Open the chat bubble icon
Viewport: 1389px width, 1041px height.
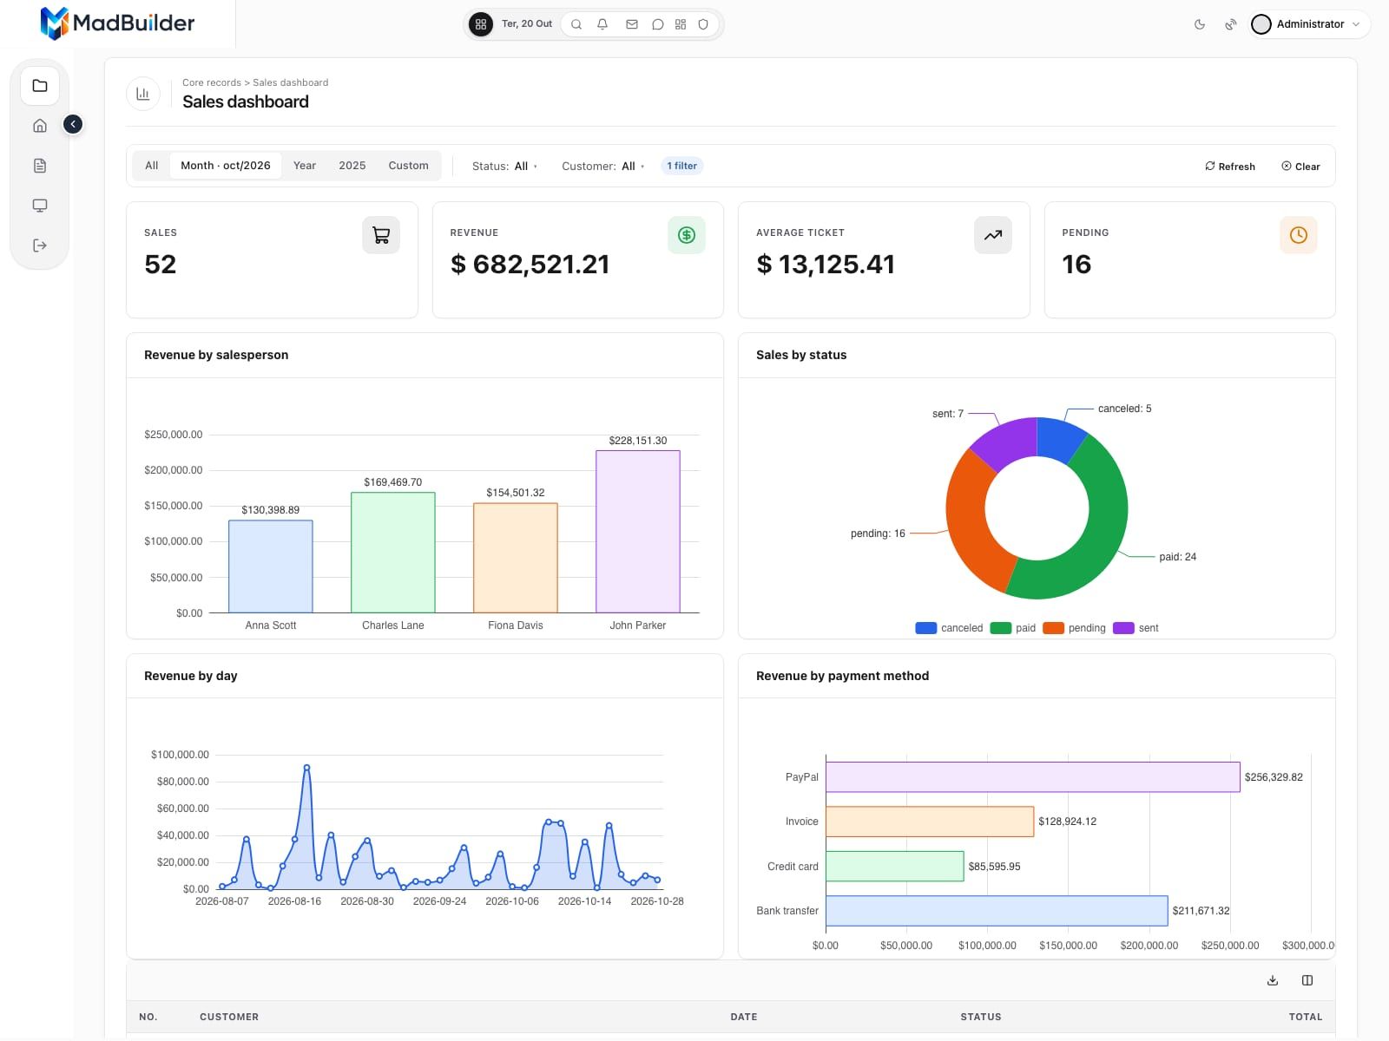point(658,24)
